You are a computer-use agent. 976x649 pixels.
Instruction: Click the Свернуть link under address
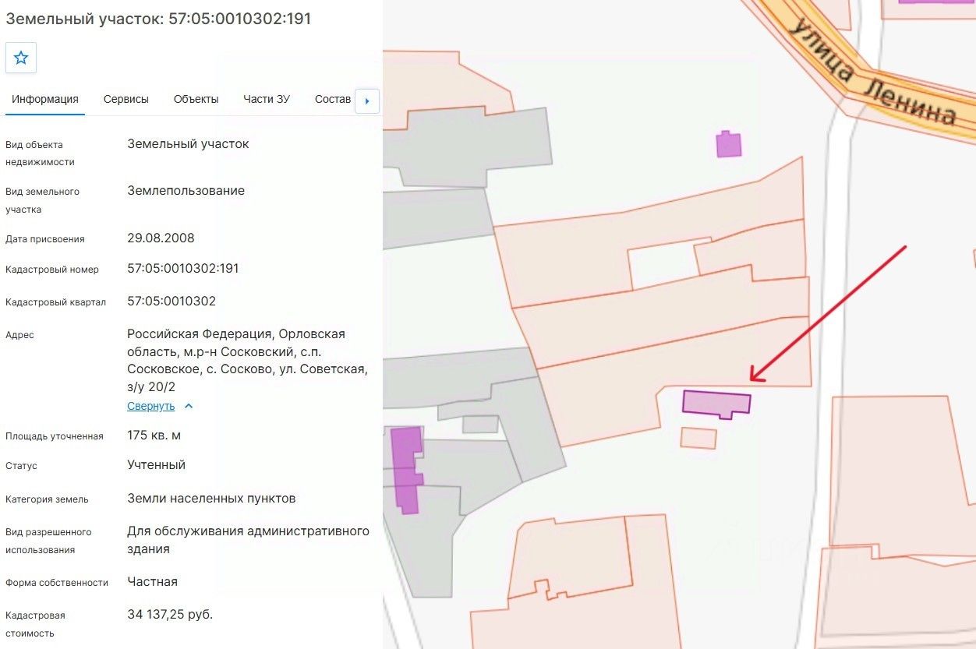click(151, 406)
